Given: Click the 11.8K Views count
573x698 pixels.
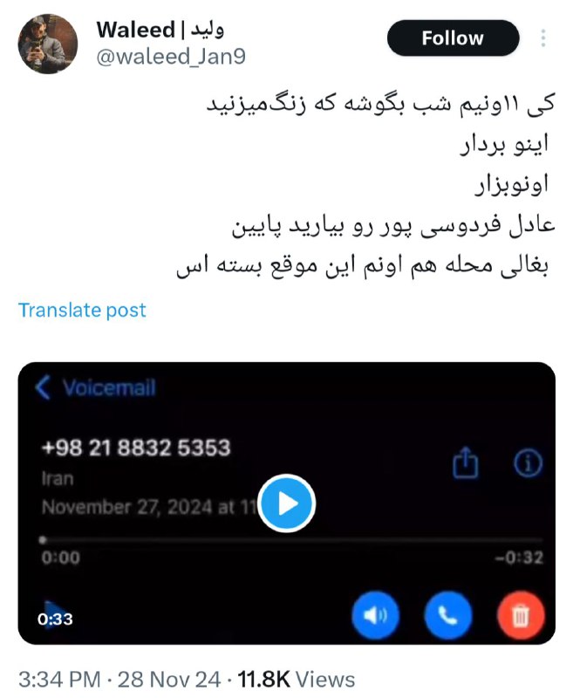Looking at the screenshot, I should click(x=297, y=680).
